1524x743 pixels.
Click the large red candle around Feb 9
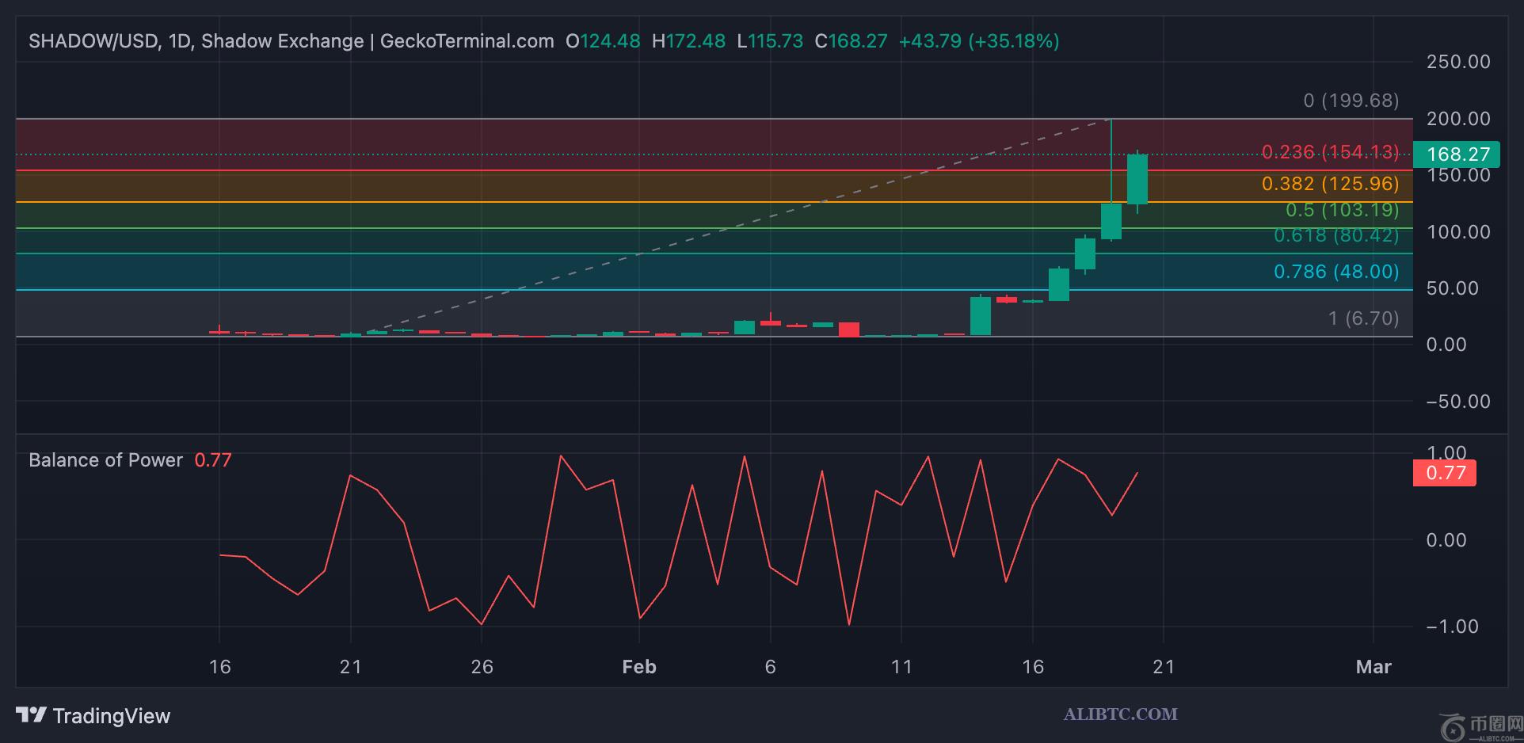pyautogui.click(x=849, y=330)
